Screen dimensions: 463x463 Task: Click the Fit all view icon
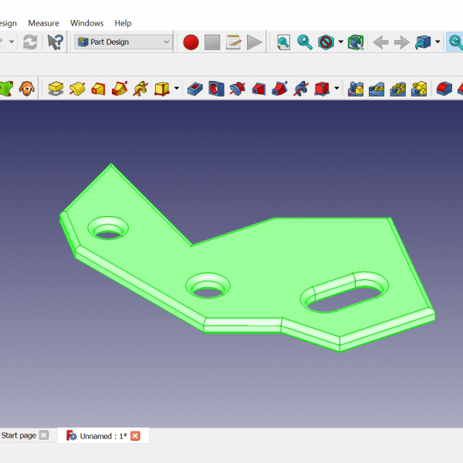pyautogui.click(x=284, y=42)
